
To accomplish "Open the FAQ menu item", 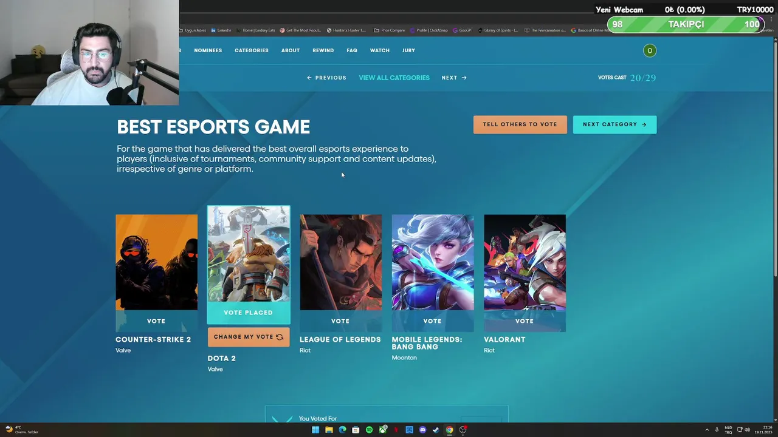I will coord(352,50).
